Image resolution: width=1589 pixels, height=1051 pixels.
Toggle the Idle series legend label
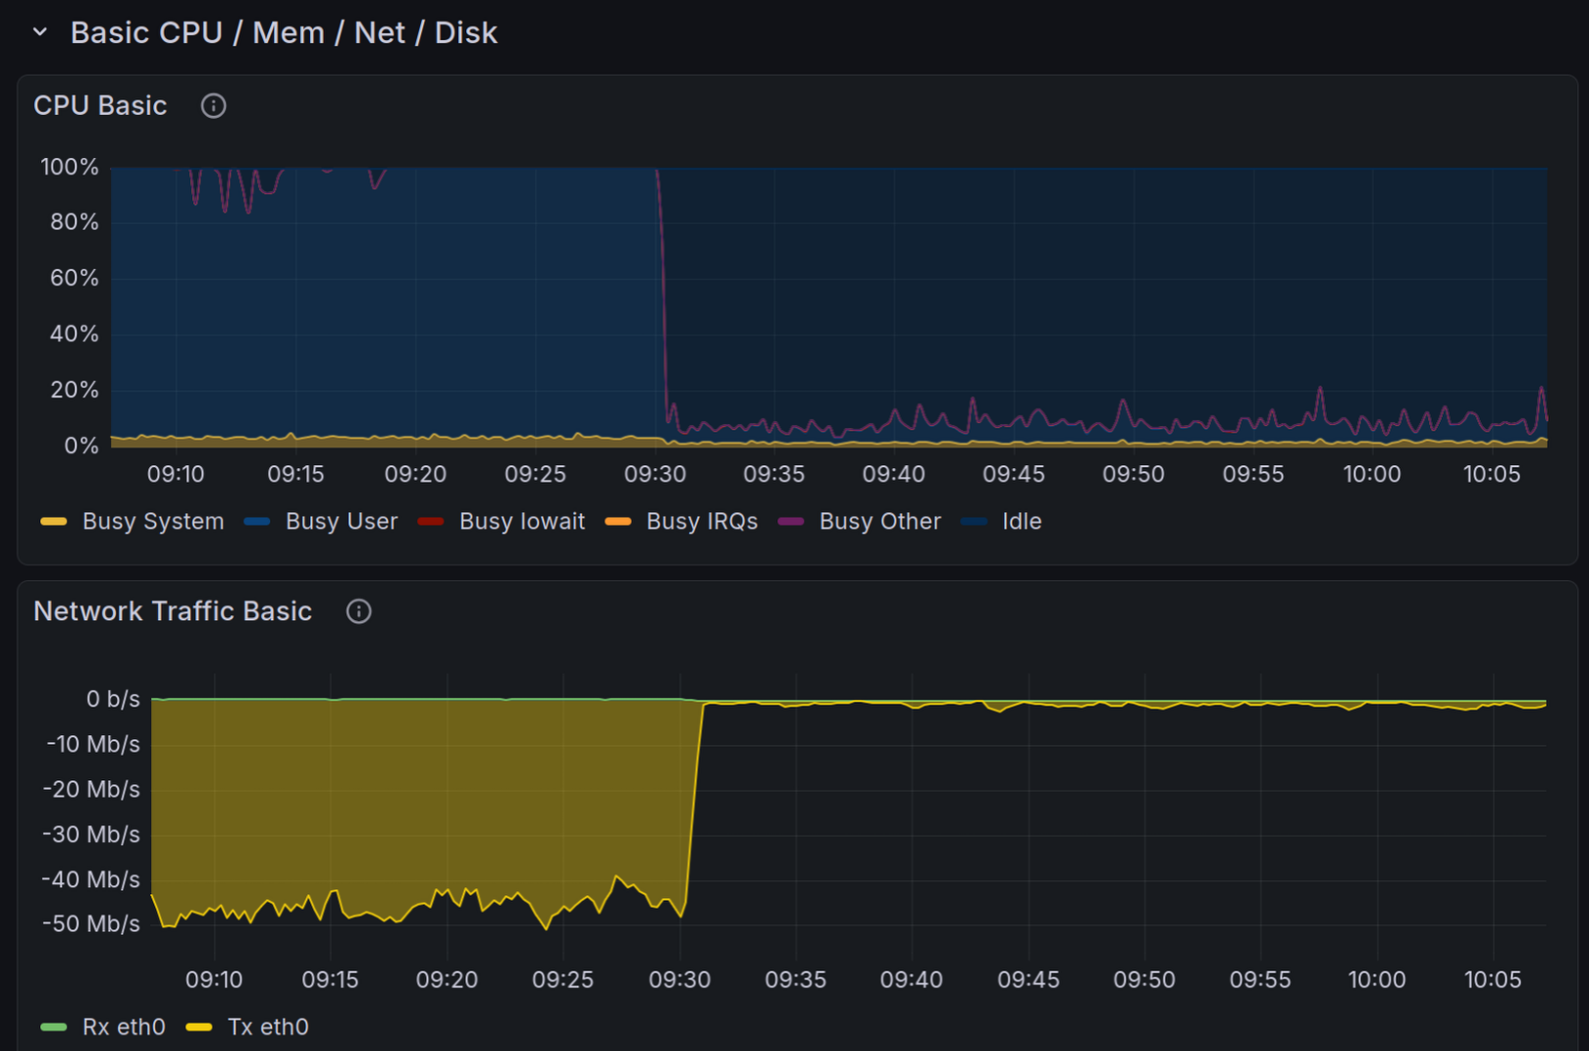point(1021,521)
